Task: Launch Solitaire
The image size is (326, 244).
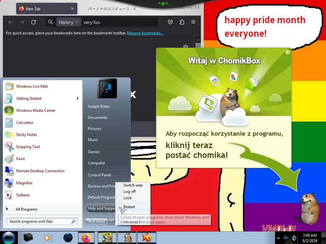Action: [x=23, y=195]
